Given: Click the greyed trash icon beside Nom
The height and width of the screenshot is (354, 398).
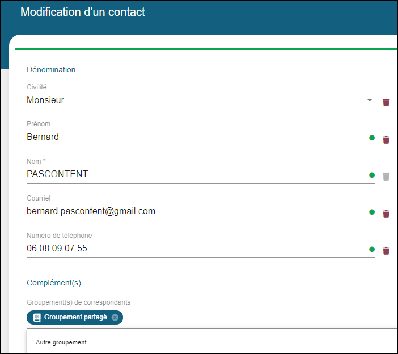Looking at the screenshot, I should 386,177.
